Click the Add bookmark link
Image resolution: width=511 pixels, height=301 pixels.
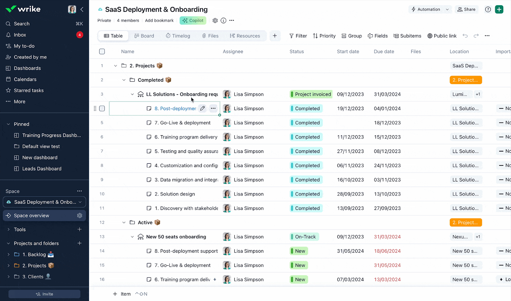(159, 20)
